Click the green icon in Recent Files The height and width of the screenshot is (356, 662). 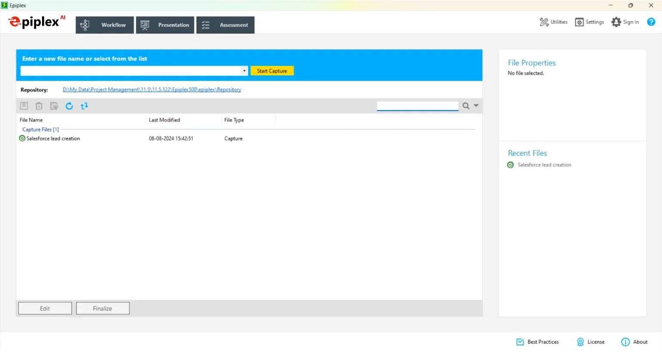click(x=511, y=165)
